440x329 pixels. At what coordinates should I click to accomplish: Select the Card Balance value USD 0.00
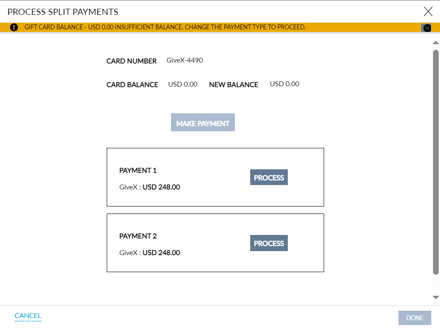[x=183, y=84]
